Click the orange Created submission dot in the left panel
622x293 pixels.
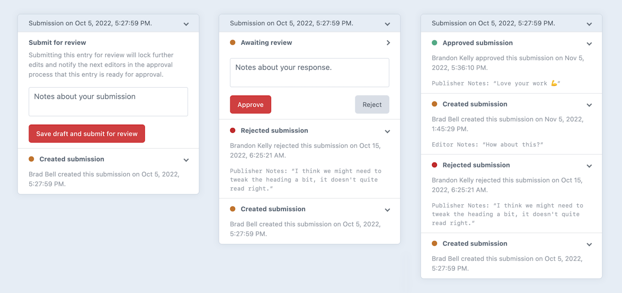[32, 159]
